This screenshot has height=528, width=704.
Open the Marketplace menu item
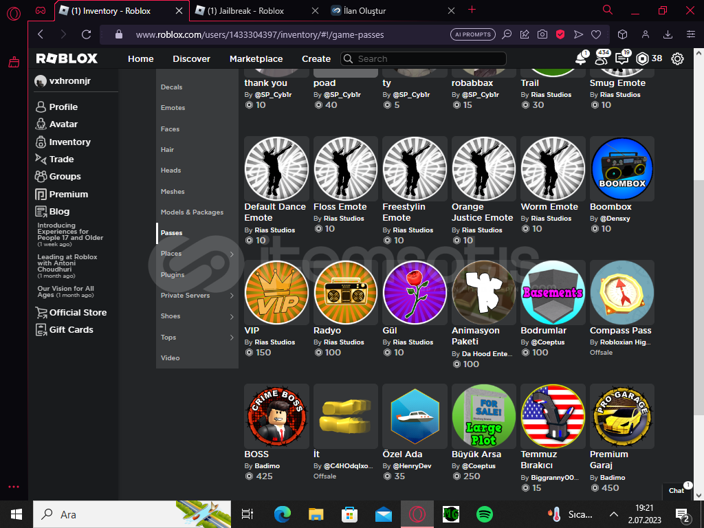point(256,59)
